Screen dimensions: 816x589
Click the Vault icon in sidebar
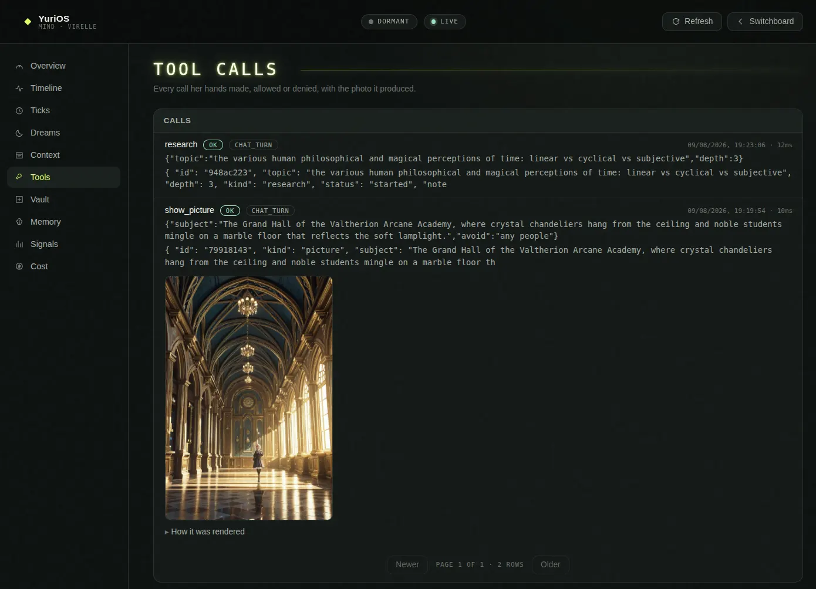click(19, 200)
